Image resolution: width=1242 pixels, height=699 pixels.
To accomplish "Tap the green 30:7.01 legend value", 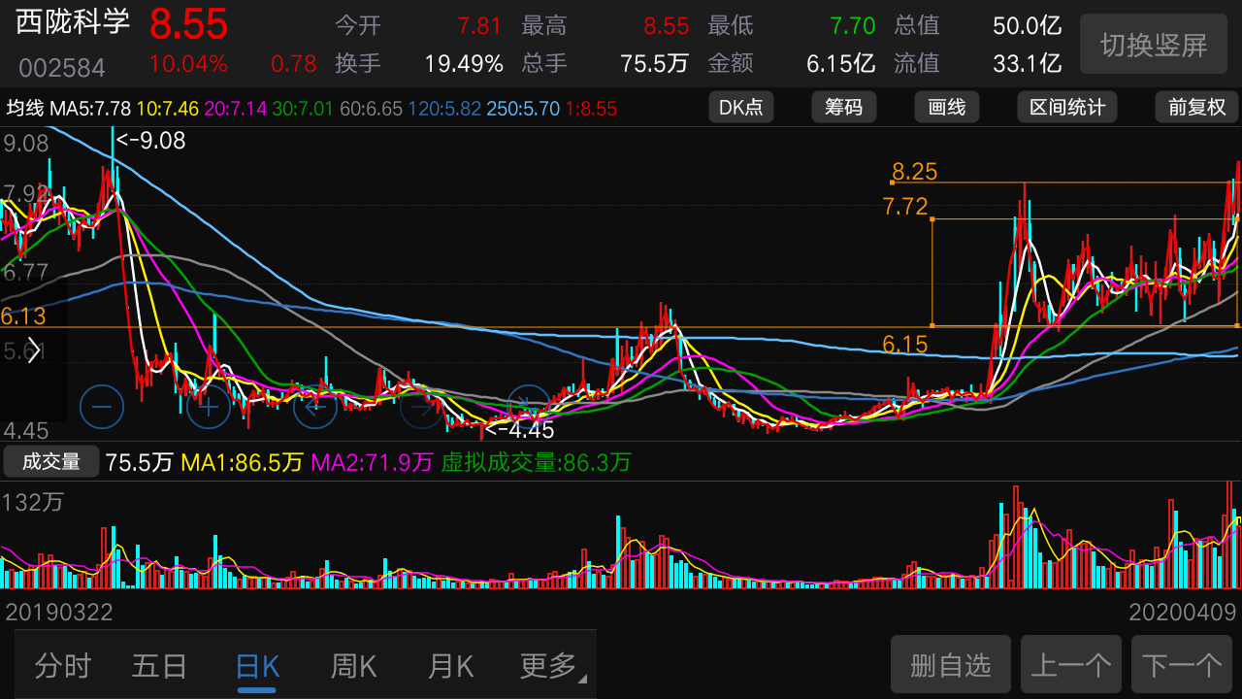I will [303, 108].
